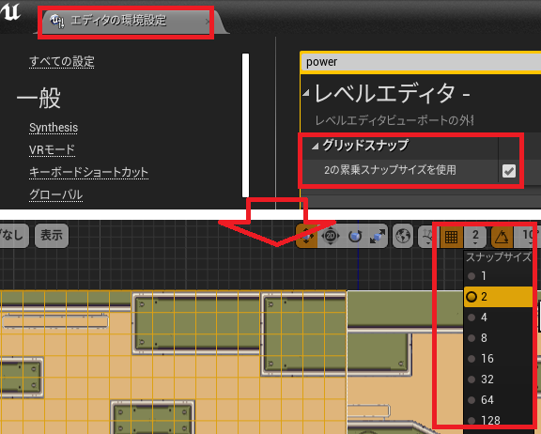Open the VRモード settings section
541x434 pixels.
pyautogui.click(x=52, y=149)
